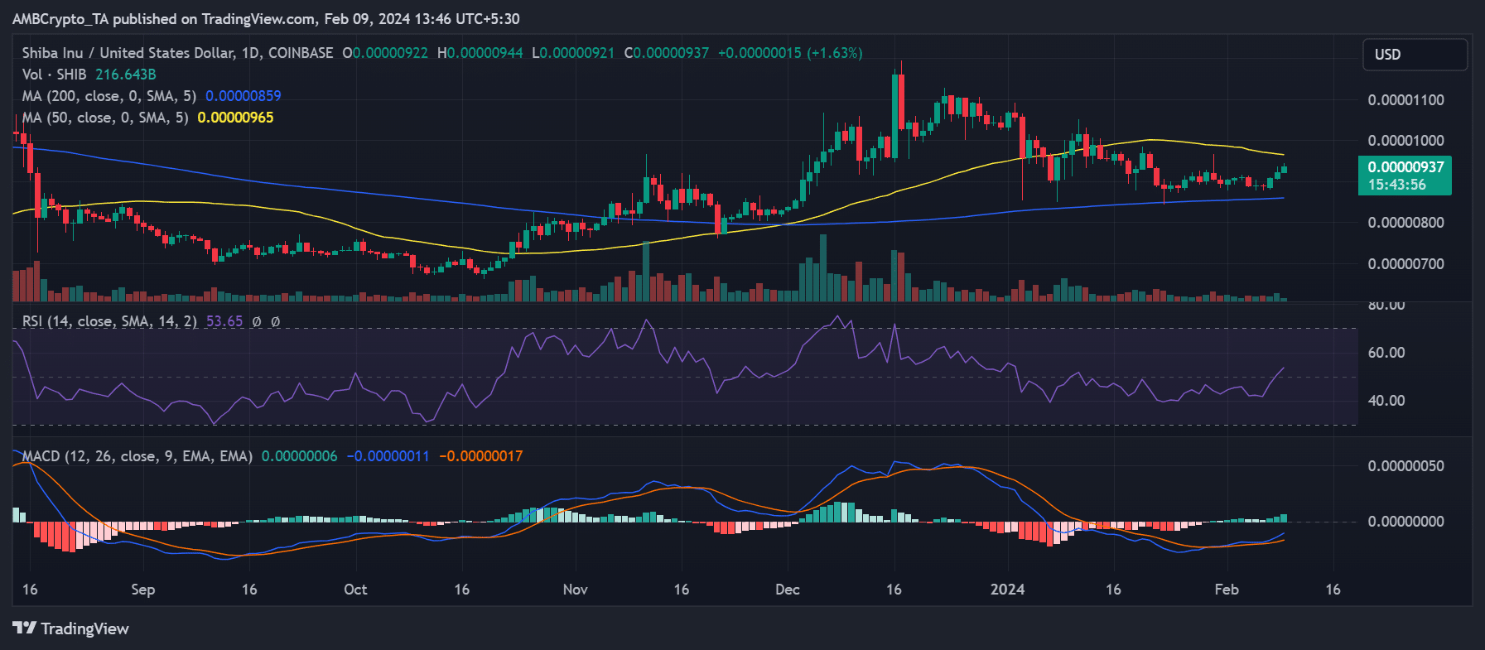Click the high price H0.00000944 value
This screenshot has width=1485, height=650.
(480, 53)
